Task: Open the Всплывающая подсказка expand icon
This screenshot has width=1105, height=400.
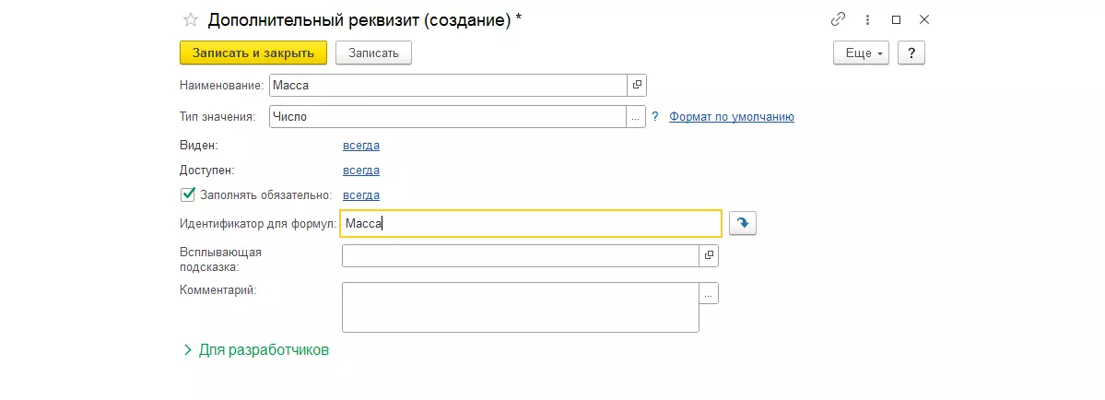Action: (x=709, y=255)
